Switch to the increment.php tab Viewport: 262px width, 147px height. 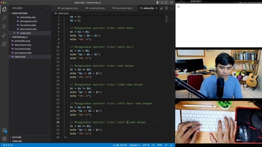95,8
